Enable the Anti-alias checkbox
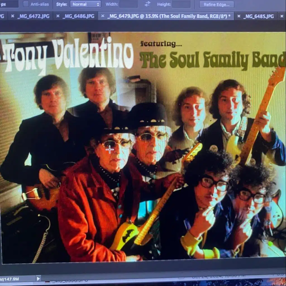This screenshot has height=286, width=286. click(26, 4)
